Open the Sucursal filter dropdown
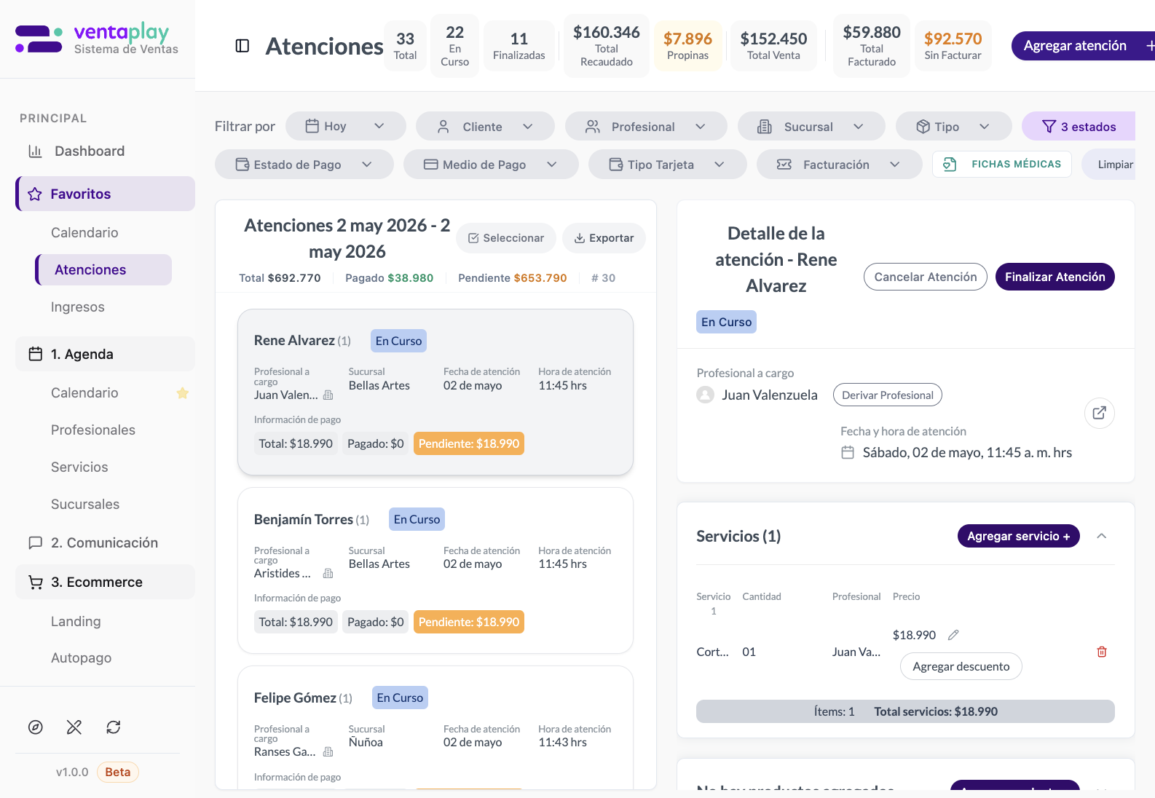The width and height of the screenshot is (1155, 798). [811, 126]
